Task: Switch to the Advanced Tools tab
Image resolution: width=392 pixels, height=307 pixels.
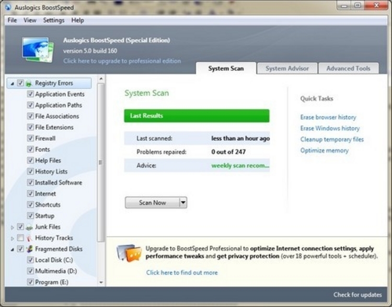Action: [348, 69]
